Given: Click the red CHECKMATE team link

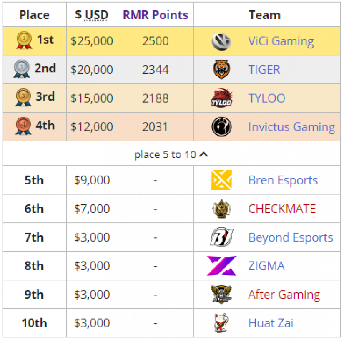Looking at the screenshot, I should click(282, 209).
